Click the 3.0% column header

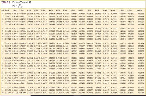(x=36, y=10)
